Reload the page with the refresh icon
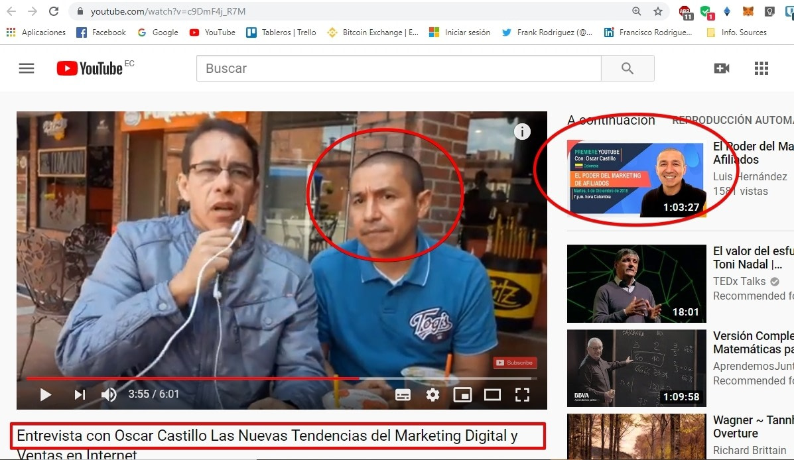This screenshot has width=794, height=460. (54, 11)
